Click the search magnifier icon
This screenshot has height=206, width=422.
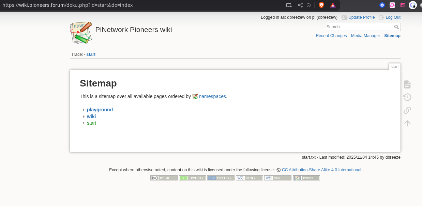[396, 27]
